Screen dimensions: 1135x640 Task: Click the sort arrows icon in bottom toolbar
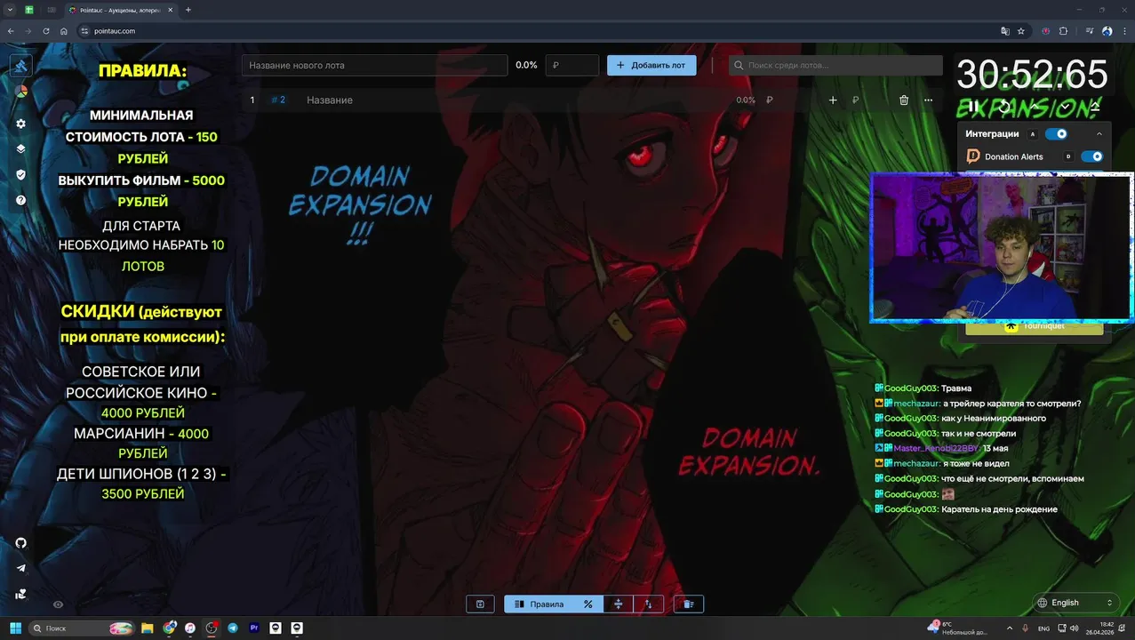649,604
